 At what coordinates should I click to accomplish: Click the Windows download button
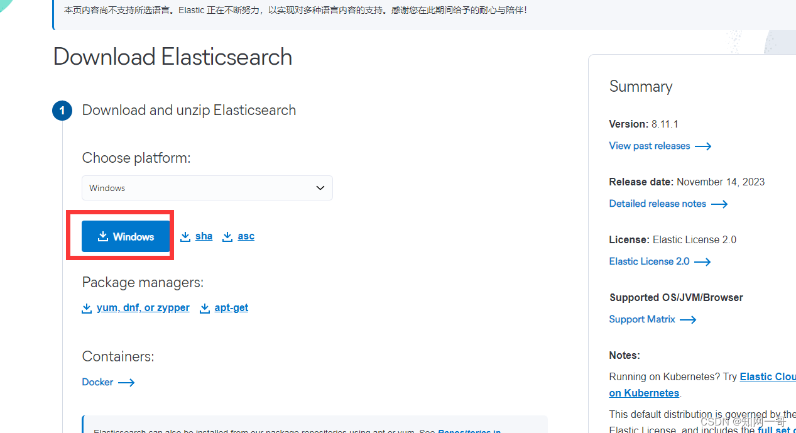click(x=125, y=236)
